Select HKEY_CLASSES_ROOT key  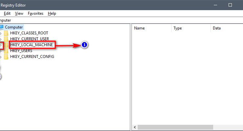tap(29, 33)
